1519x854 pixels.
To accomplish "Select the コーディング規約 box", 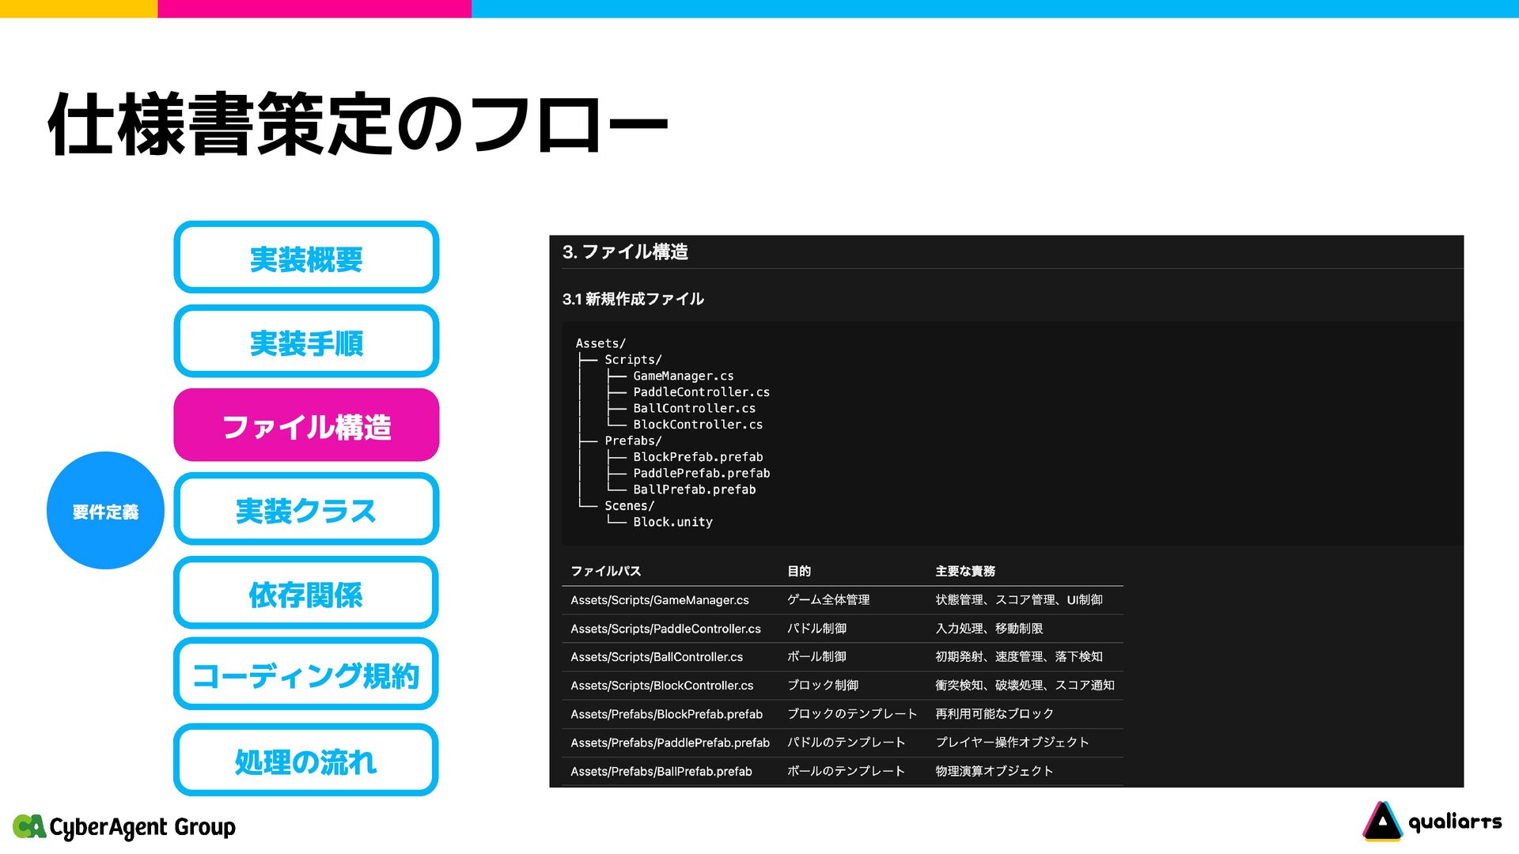I will pyautogui.click(x=306, y=675).
